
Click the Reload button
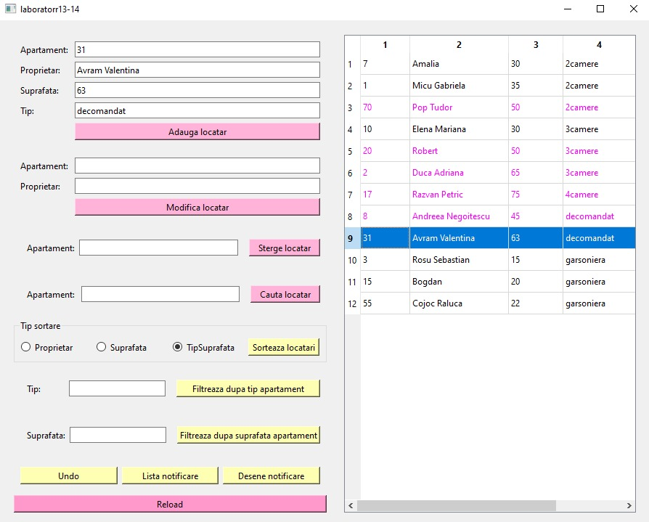(170, 504)
